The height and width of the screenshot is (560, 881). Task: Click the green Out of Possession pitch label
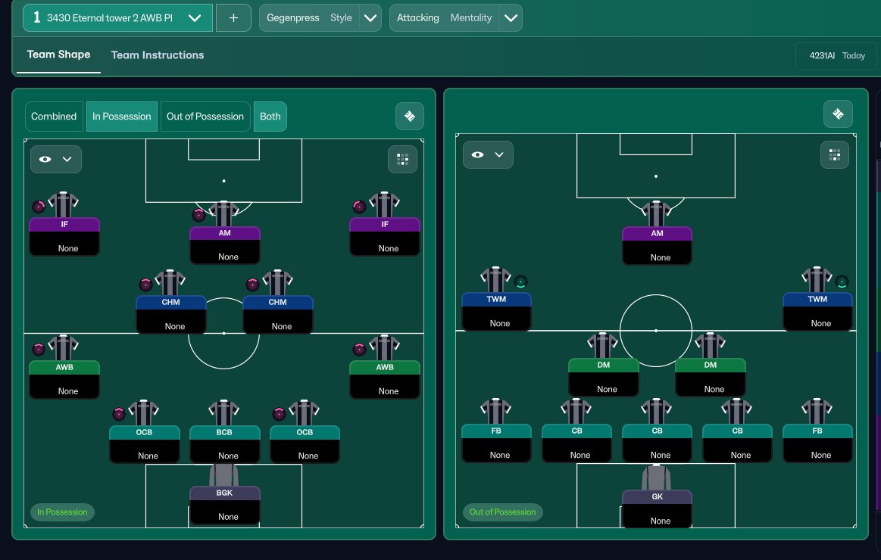pos(502,512)
